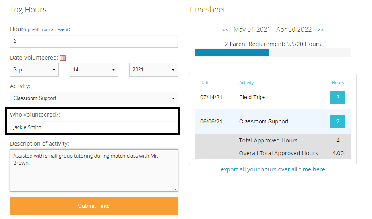
Task: Click the prefill from an event link
Action: point(48,29)
